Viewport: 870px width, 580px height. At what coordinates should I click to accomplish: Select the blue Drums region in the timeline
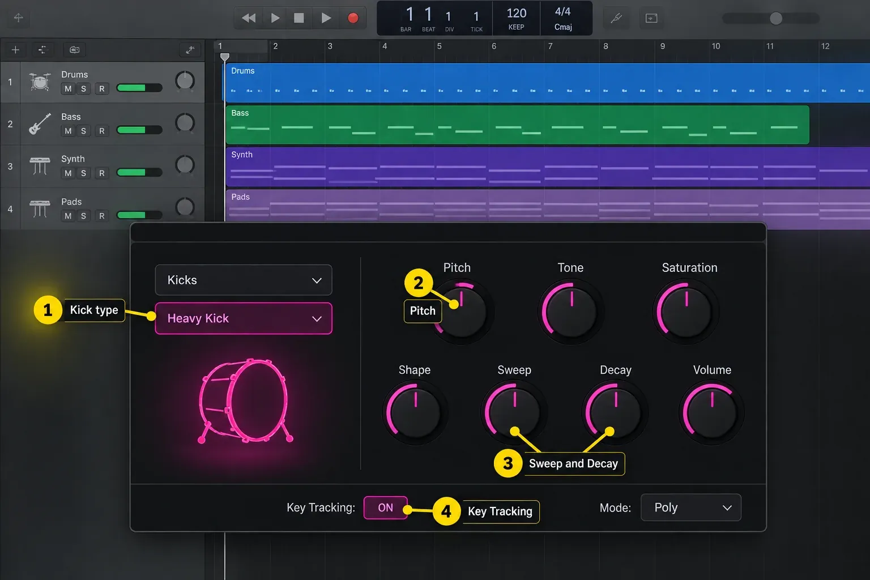(548, 83)
